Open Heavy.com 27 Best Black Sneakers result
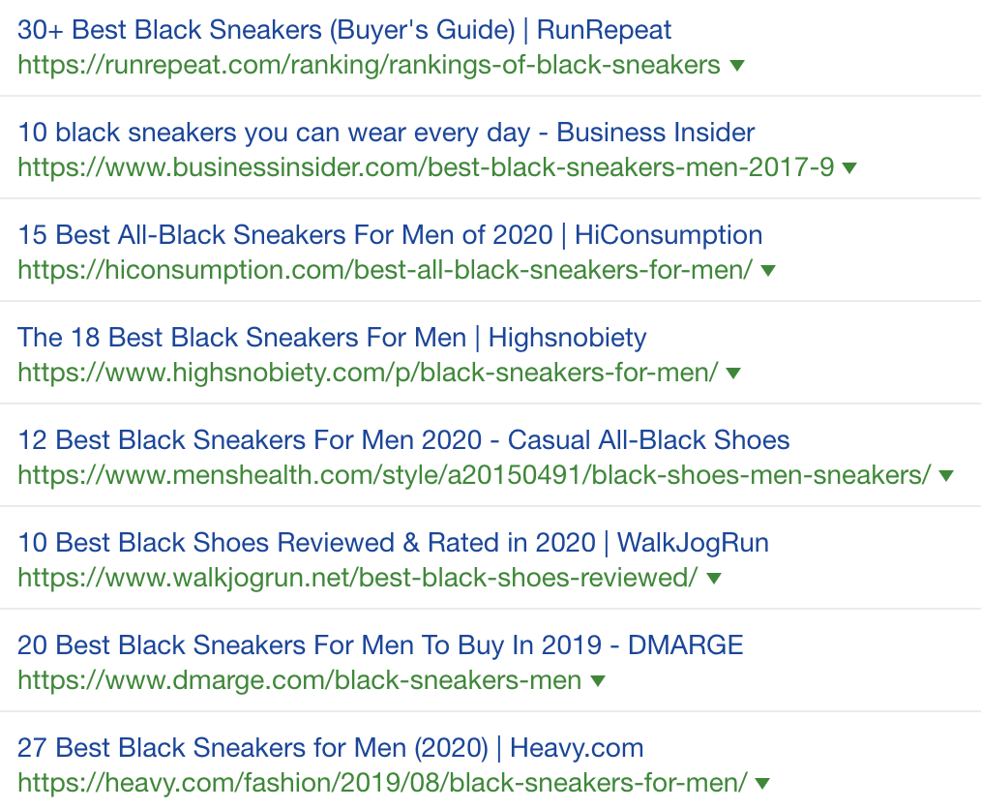This screenshot has width=981, height=809. click(x=330, y=748)
